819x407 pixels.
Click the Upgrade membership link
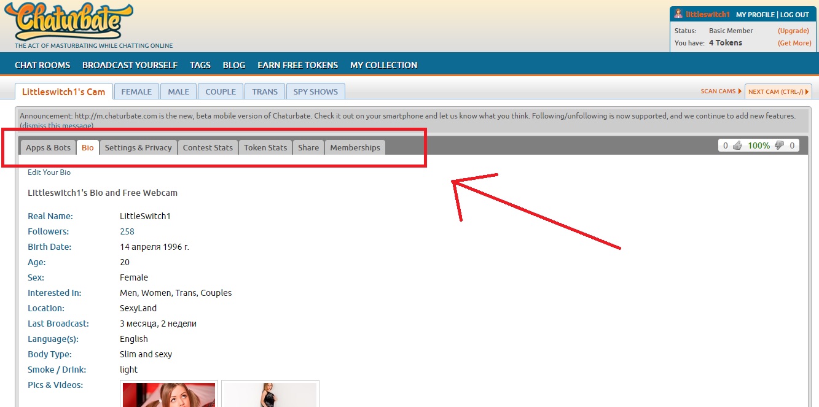point(793,31)
